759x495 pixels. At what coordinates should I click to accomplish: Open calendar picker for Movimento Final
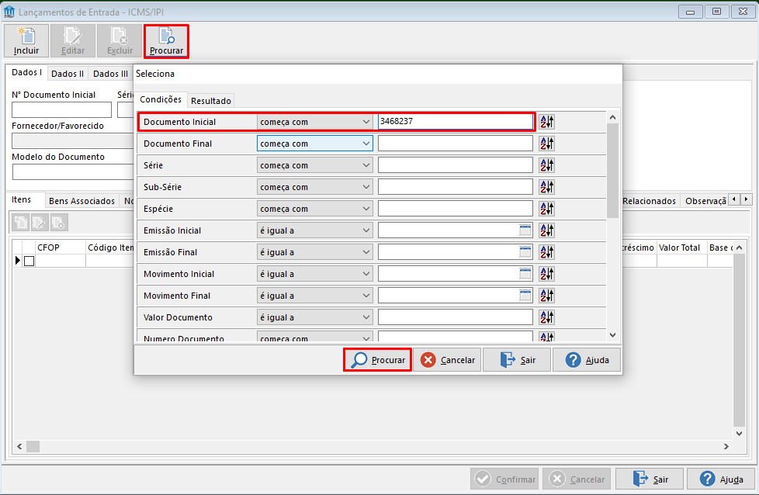(x=525, y=296)
